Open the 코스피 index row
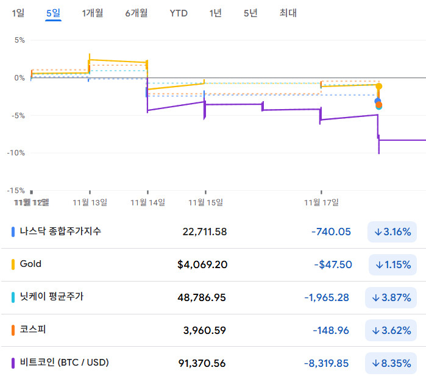The image size is (426, 376). (33, 330)
